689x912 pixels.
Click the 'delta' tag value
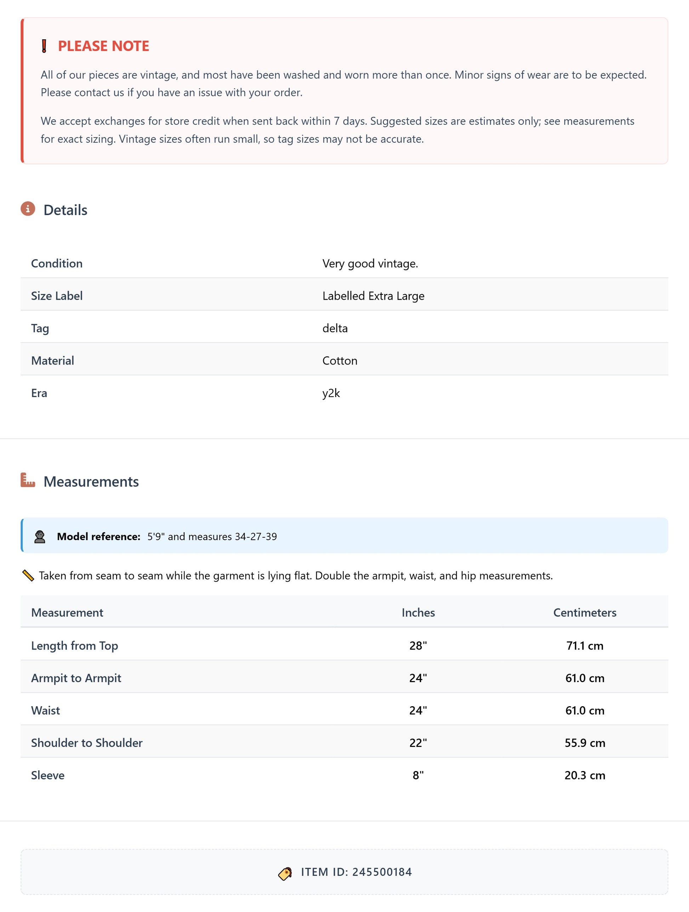click(335, 328)
